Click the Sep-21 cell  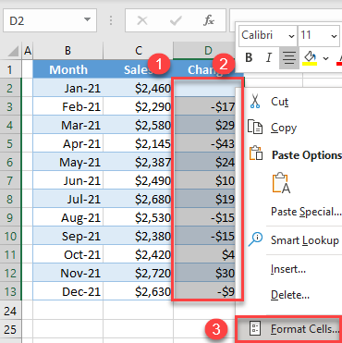coord(68,236)
